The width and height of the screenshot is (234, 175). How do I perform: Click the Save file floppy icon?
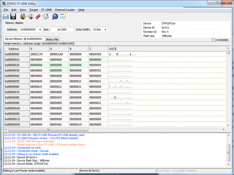13,16
